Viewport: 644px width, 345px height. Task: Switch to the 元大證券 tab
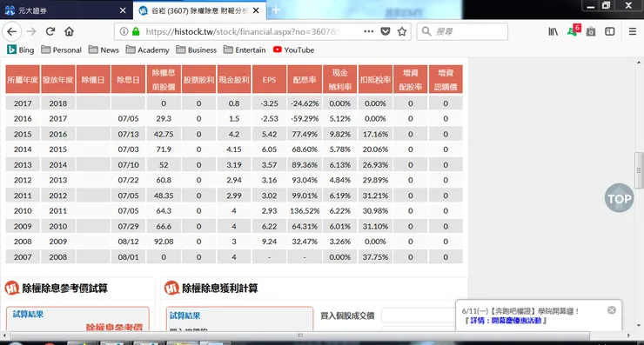pos(66,10)
